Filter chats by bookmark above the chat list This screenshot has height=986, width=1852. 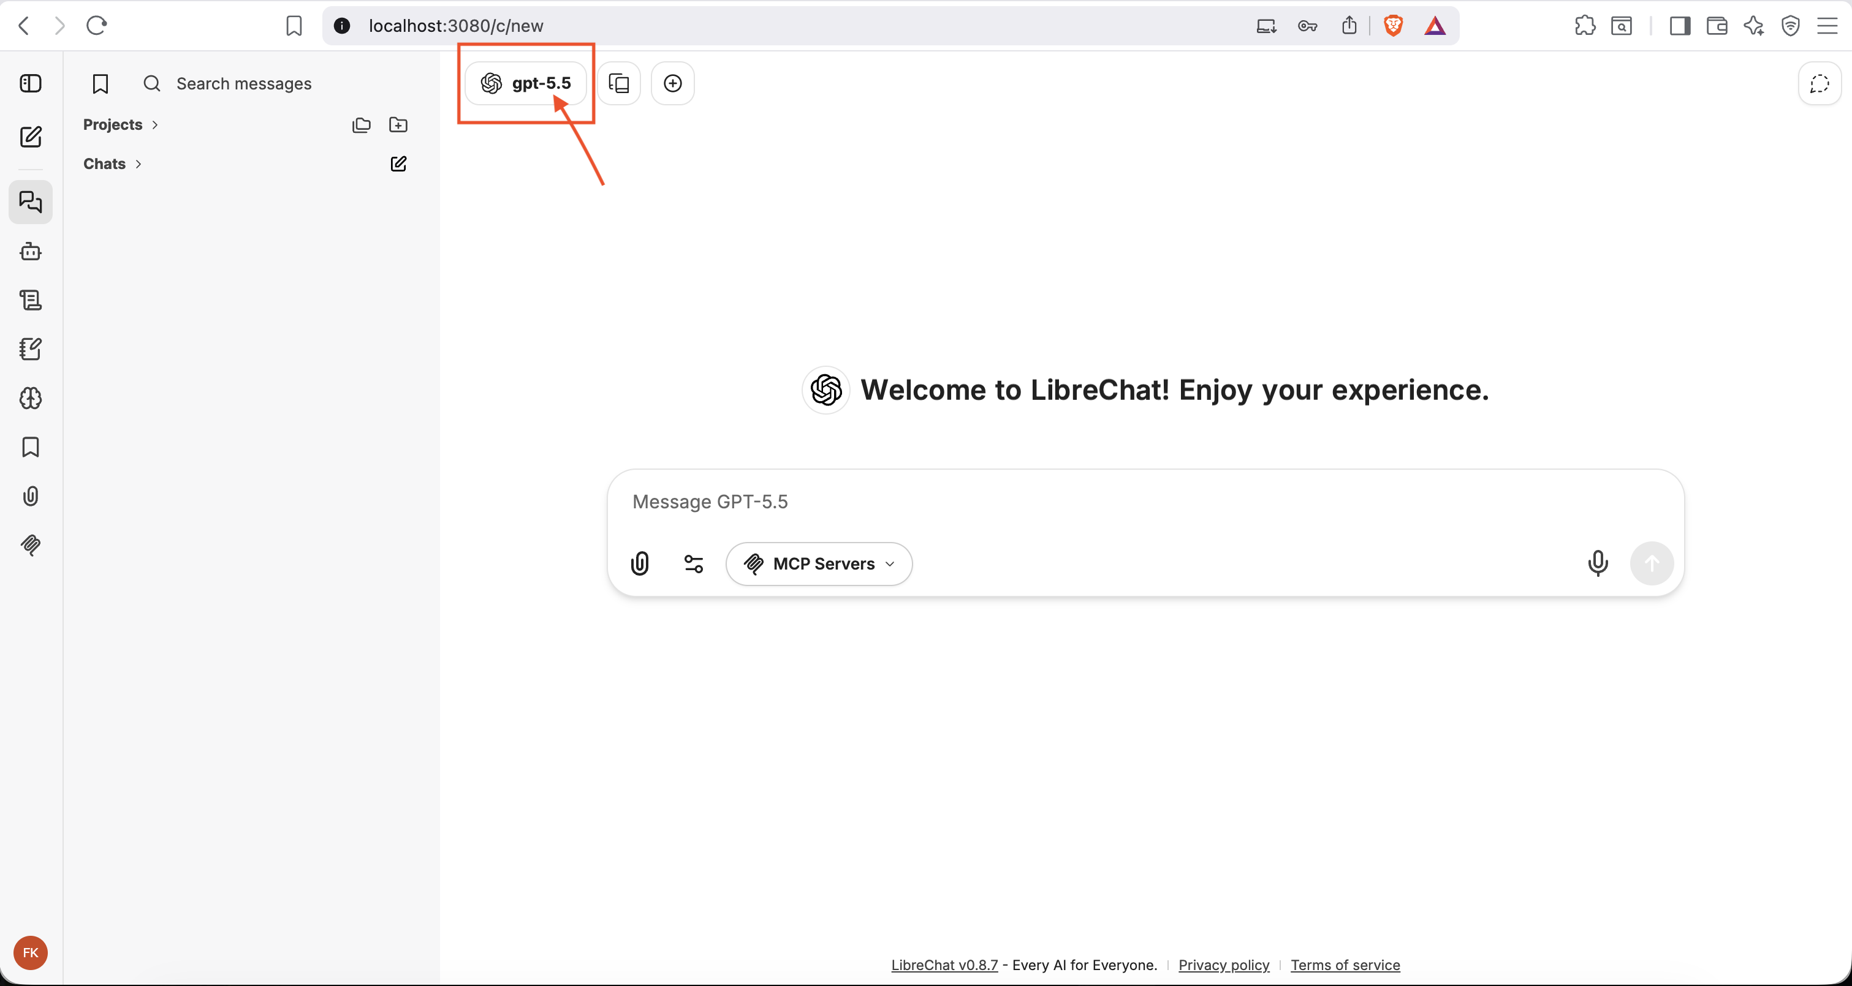[x=101, y=84]
